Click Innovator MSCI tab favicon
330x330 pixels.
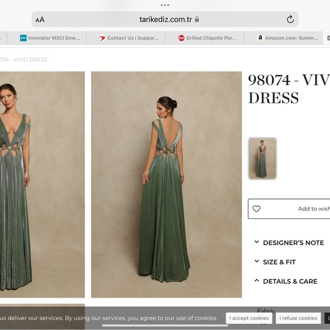tap(23, 38)
